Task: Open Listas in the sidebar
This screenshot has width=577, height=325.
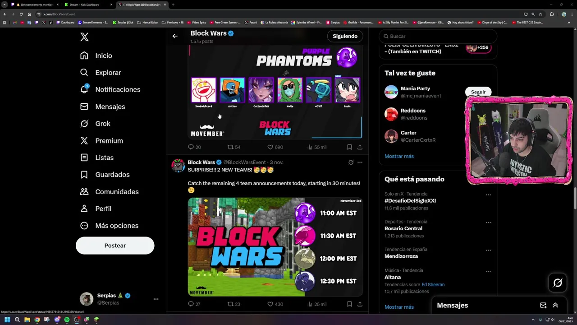Action: point(96,158)
